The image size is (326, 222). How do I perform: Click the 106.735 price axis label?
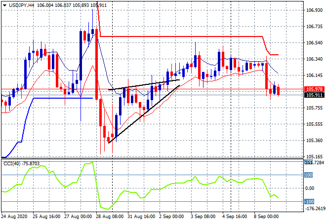pos(314,27)
